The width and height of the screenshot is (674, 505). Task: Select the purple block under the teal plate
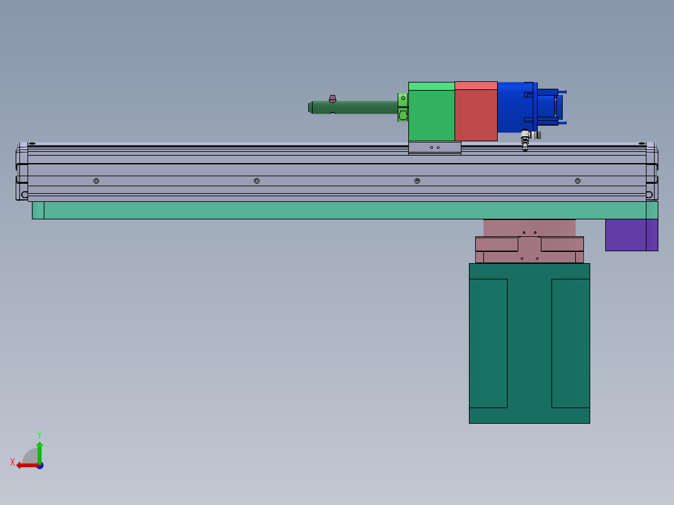(631, 234)
